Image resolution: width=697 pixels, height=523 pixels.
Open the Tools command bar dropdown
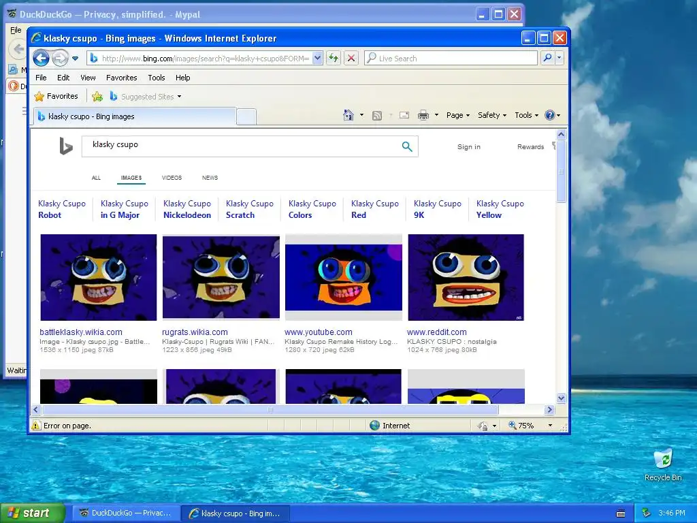[x=527, y=115]
